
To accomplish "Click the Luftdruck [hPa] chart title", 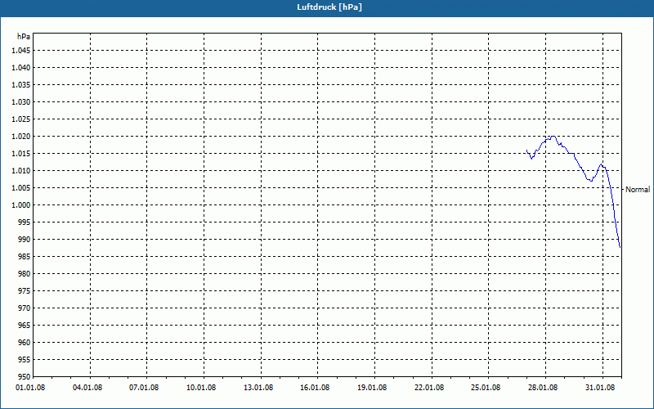I will coord(329,7).
